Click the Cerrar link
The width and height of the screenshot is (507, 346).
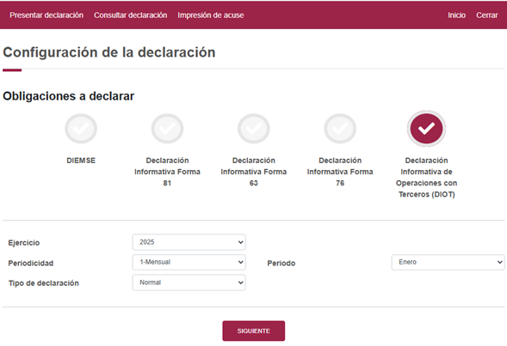pyautogui.click(x=486, y=15)
